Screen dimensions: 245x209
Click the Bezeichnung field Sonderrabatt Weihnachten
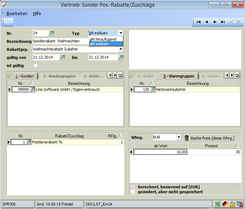pos(60,41)
